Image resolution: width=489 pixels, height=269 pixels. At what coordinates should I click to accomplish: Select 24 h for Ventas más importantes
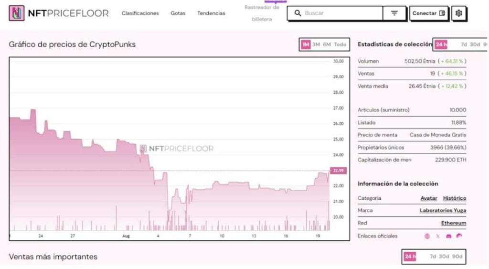click(x=410, y=257)
